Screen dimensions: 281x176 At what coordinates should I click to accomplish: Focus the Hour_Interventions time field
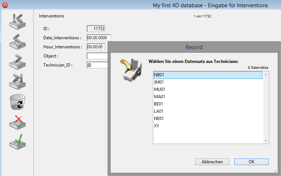(96, 47)
